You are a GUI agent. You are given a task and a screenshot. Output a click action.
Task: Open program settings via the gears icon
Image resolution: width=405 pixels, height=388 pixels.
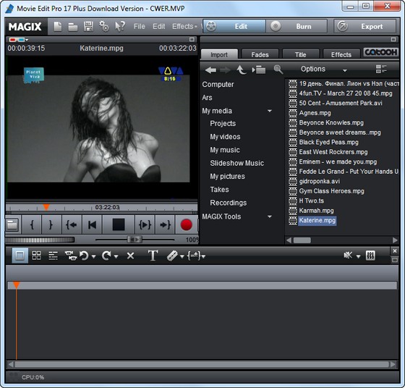pyautogui.click(x=104, y=26)
